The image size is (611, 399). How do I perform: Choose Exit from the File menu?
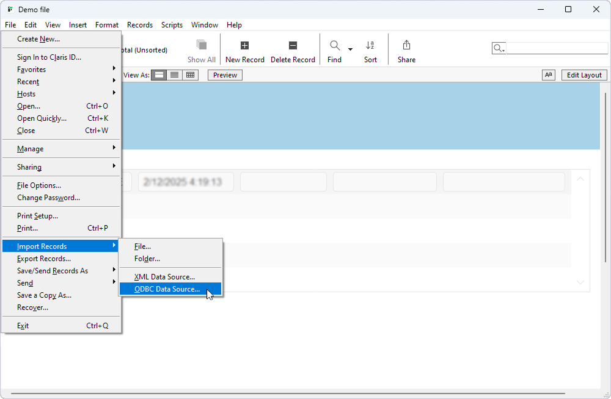[60, 325]
